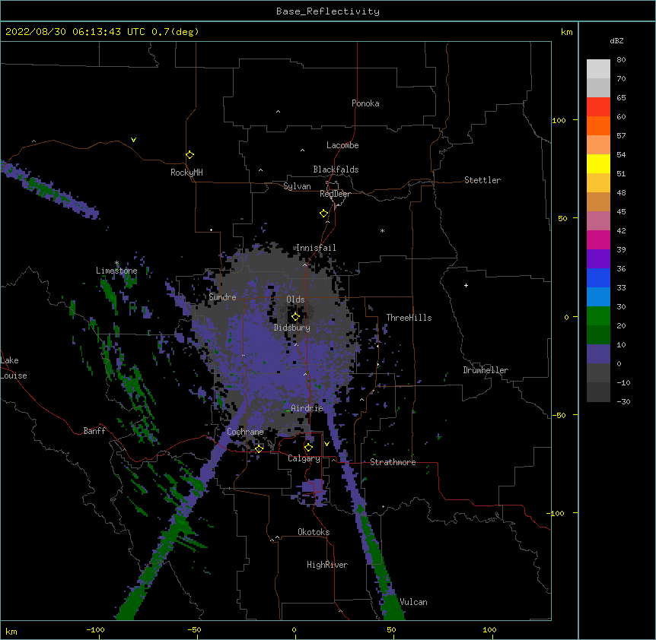656x640 pixels.
Task: Click the Limestone label
Action: [116, 271]
